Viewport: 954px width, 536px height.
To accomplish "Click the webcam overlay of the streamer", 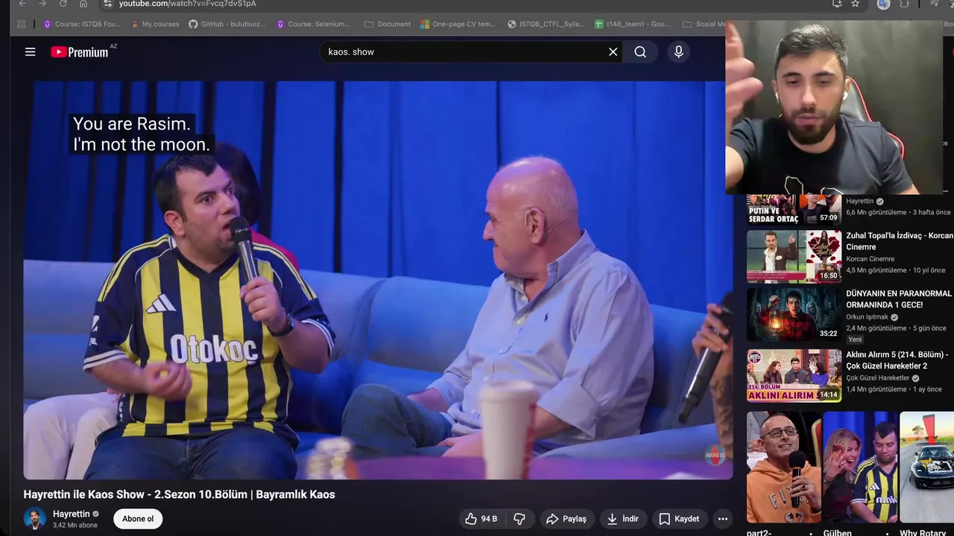I will pyautogui.click(x=834, y=108).
